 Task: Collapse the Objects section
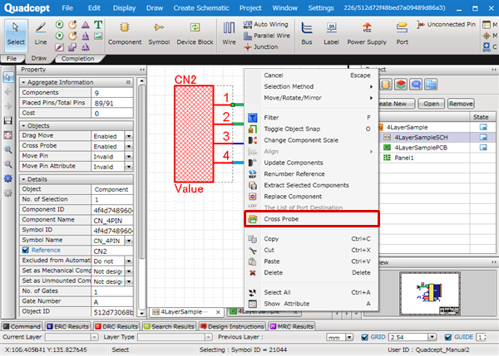23,126
